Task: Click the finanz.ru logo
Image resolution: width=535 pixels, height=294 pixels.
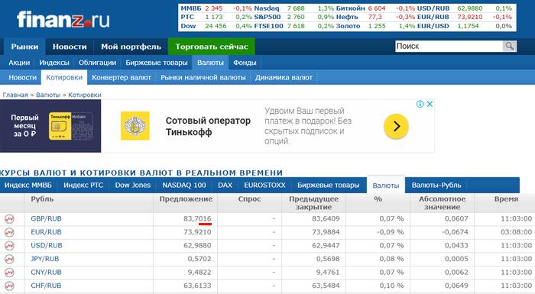Action: coord(63,19)
